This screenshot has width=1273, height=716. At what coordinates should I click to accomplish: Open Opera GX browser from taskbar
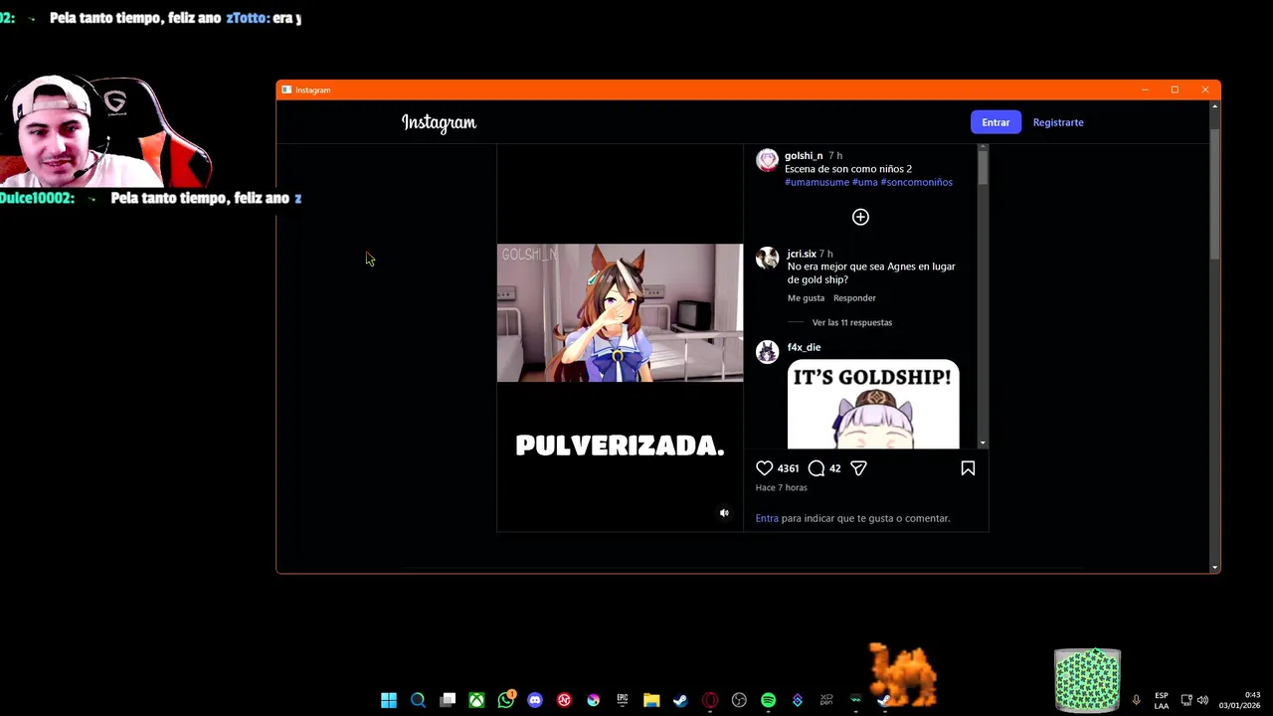point(710,700)
